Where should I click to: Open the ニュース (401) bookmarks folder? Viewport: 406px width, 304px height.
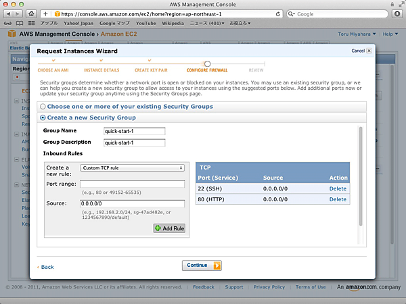click(207, 23)
